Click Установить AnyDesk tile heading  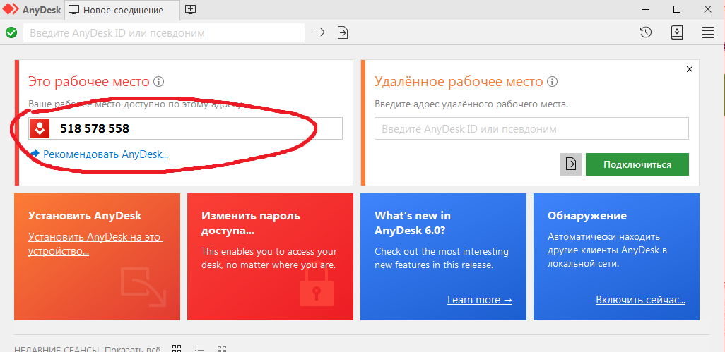coord(85,215)
